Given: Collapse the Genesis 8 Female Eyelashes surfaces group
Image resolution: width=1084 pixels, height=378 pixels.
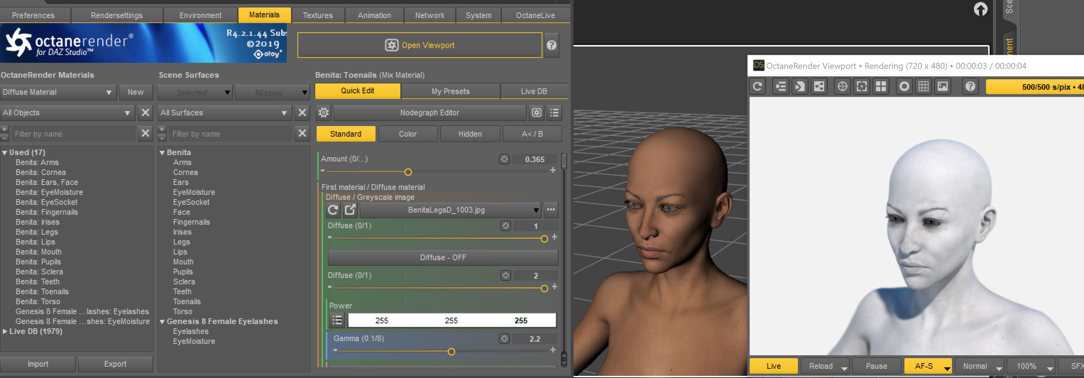Looking at the screenshot, I should pos(162,322).
